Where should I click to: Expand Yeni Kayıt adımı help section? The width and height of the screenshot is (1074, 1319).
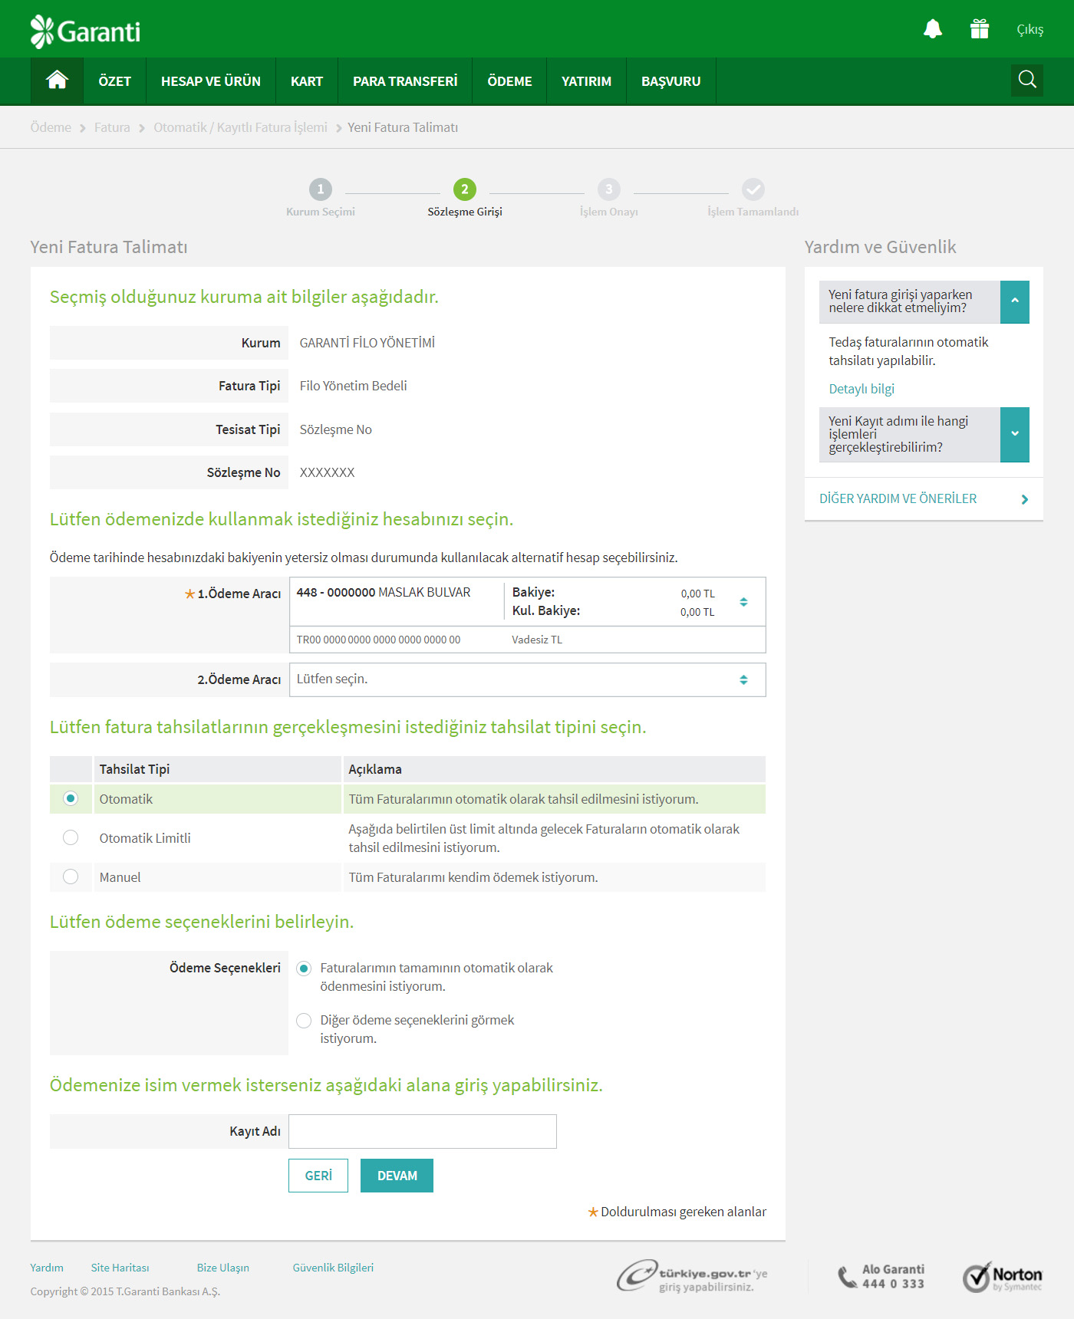point(1014,434)
